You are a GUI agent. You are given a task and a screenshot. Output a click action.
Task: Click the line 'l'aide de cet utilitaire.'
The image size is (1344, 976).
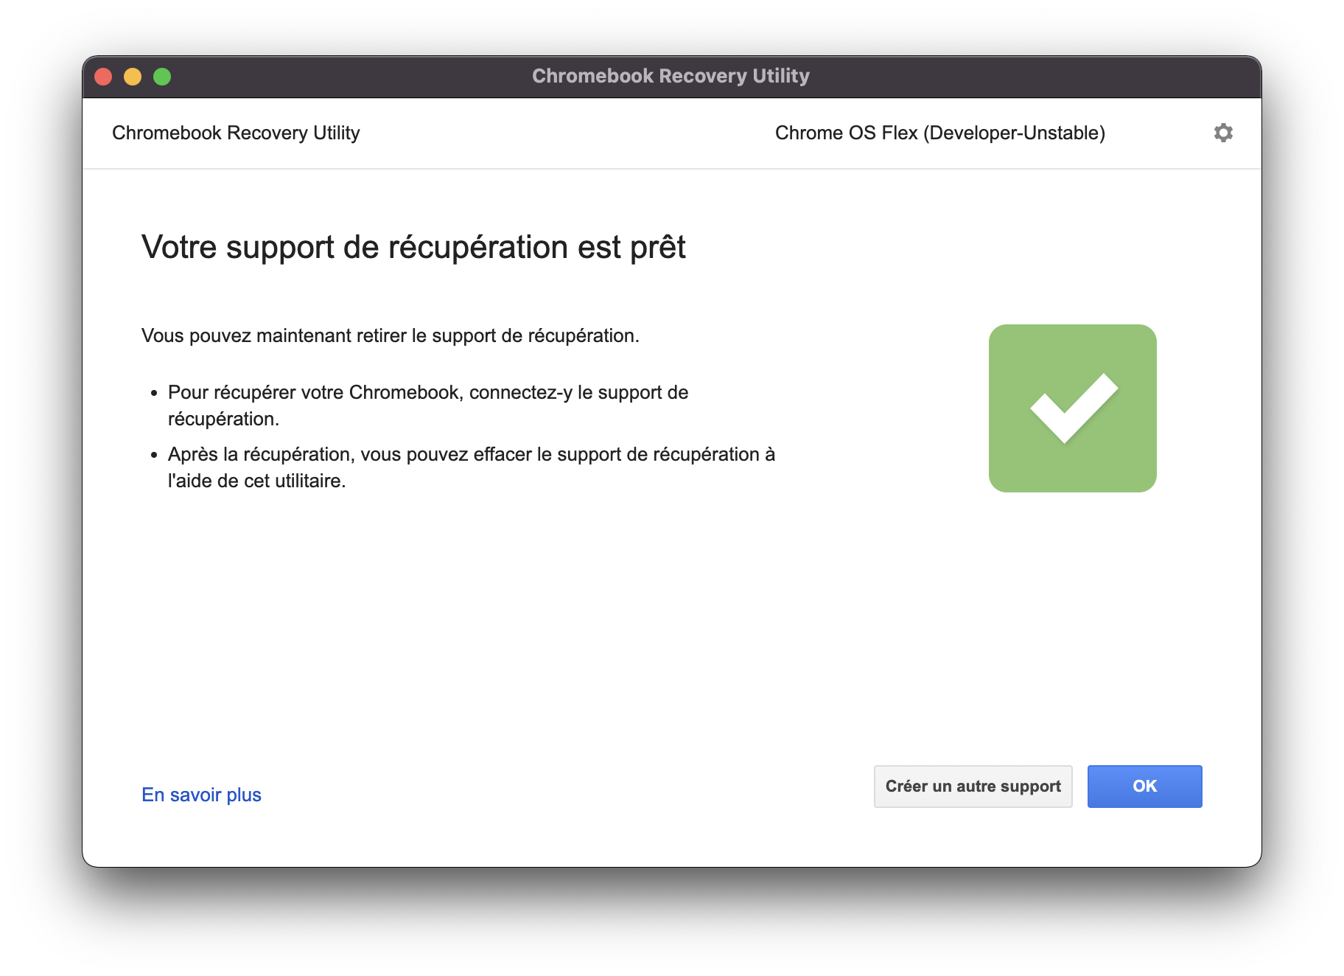[x=256, y=481]
